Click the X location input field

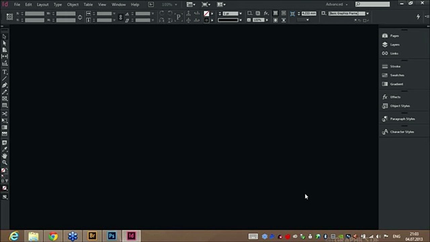[x=34, y=13]
